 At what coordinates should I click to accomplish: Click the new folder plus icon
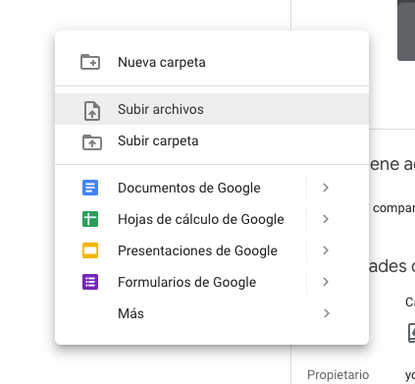pyautogui.click(x=90, y=62)
